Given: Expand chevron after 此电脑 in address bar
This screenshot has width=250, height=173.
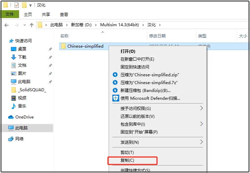Looking at the screenshot, I should (x=67, y=25).
